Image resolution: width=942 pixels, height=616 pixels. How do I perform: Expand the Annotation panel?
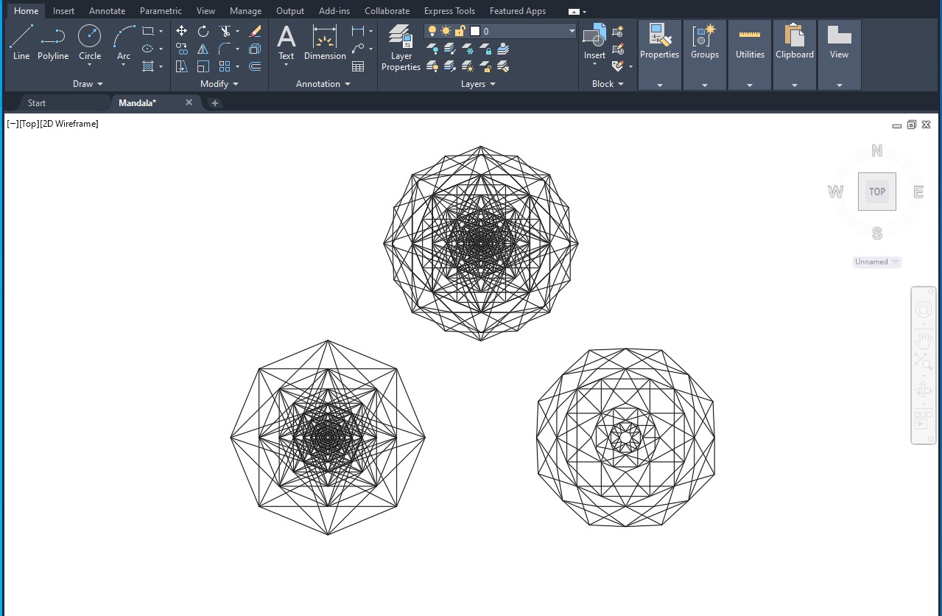323,84
